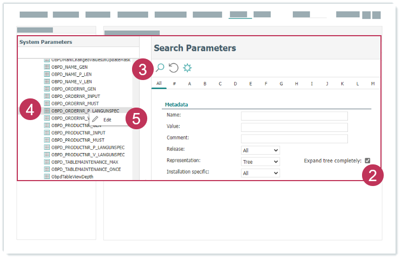Click into the Comment input field

294,138
